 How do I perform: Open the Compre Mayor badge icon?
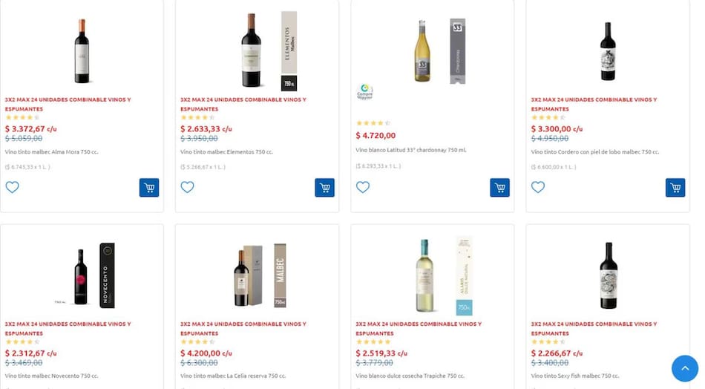coord(364,91)
